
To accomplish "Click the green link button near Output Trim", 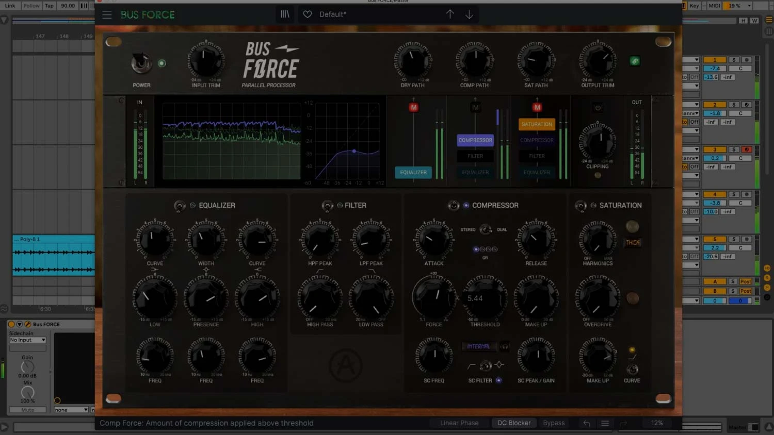I will pos(635,61).
